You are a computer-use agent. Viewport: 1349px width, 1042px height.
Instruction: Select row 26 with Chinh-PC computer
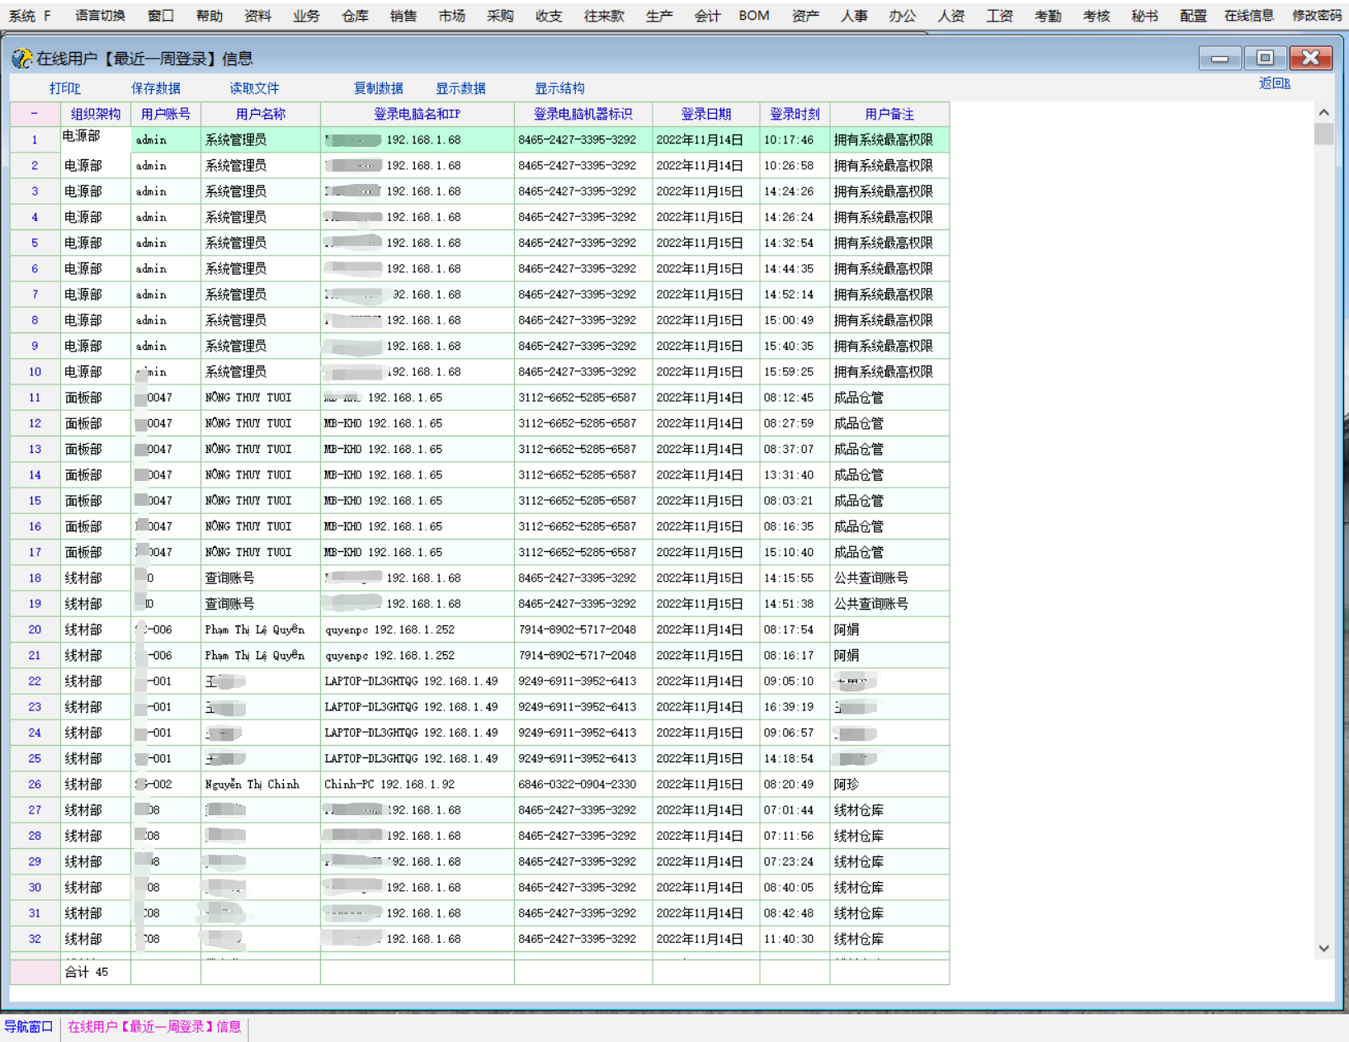[389, 785]
